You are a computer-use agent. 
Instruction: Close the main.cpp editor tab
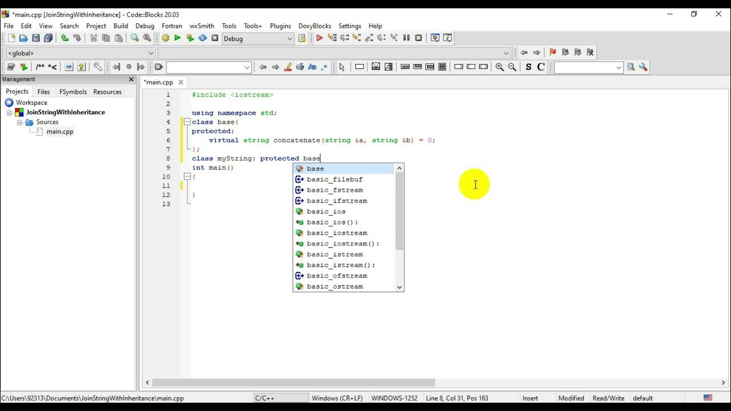tap(180, 82)
